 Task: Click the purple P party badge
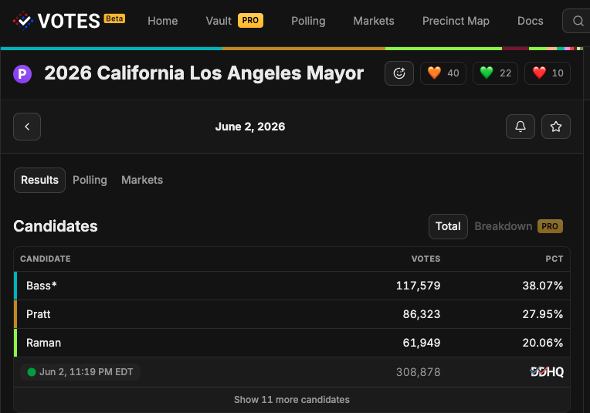tap(22, 74)
